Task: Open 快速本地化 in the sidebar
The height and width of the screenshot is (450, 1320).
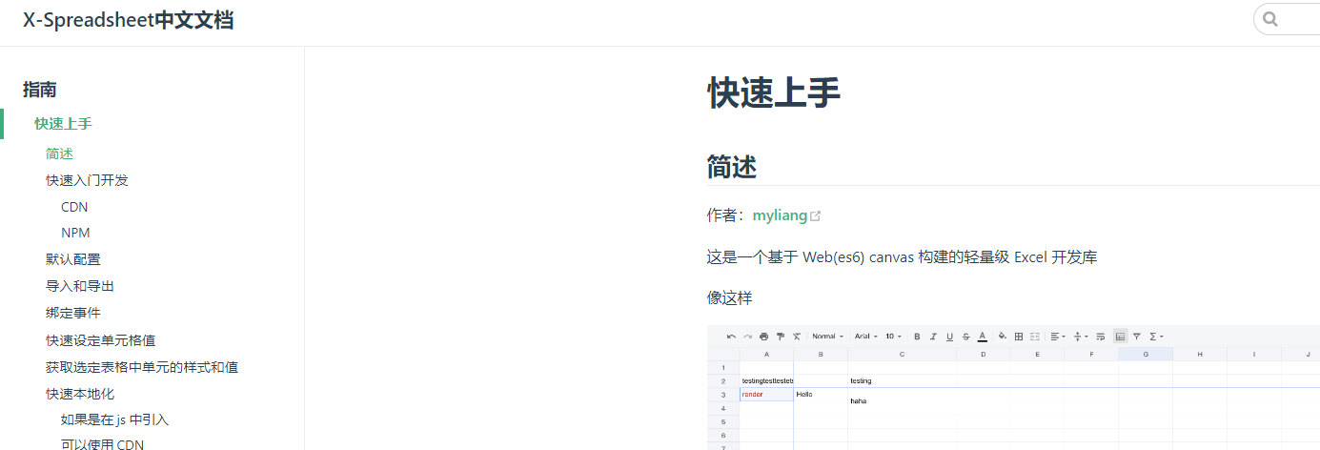Action: [x=80, y=394]
